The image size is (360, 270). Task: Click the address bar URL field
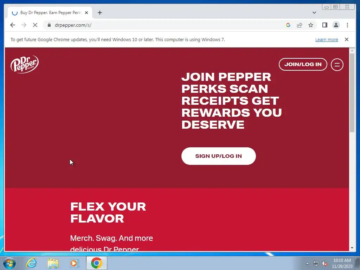tap(165, 25)
